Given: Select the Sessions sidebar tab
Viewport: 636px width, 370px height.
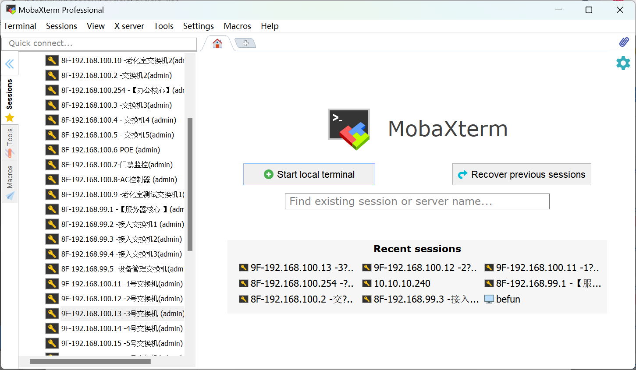Looking at the screenshot, I should (9, 94).
